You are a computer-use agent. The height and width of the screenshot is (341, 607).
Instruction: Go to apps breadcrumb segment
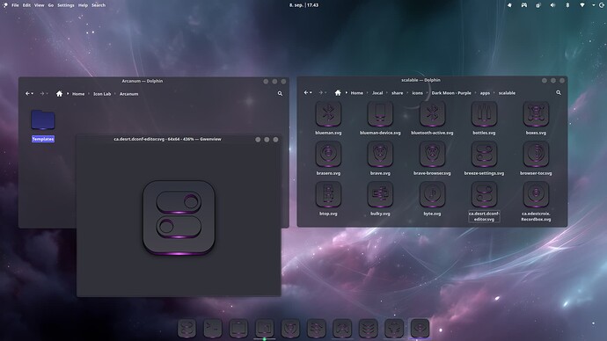485,93
